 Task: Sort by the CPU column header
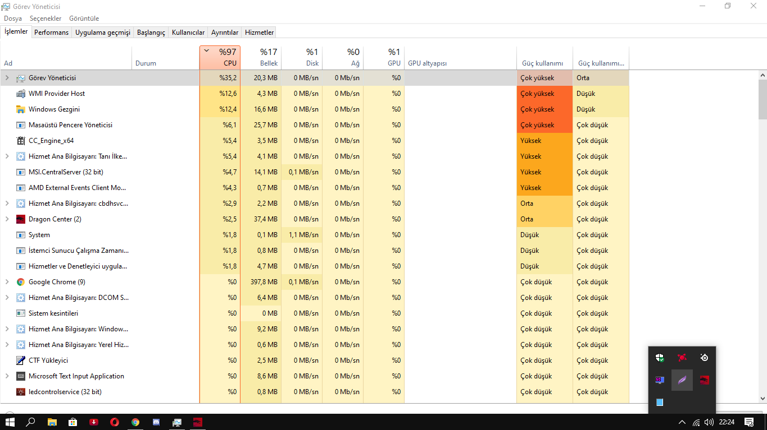pos(220,58)
